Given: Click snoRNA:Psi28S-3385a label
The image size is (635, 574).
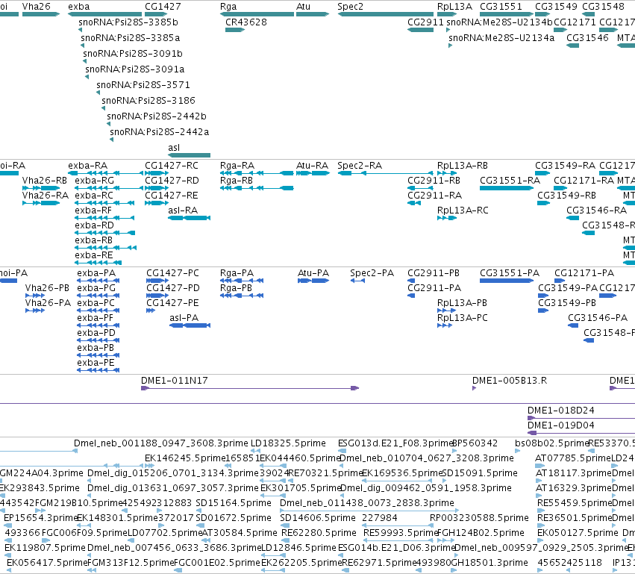Looking at the screenshot, I should (131, 38).
